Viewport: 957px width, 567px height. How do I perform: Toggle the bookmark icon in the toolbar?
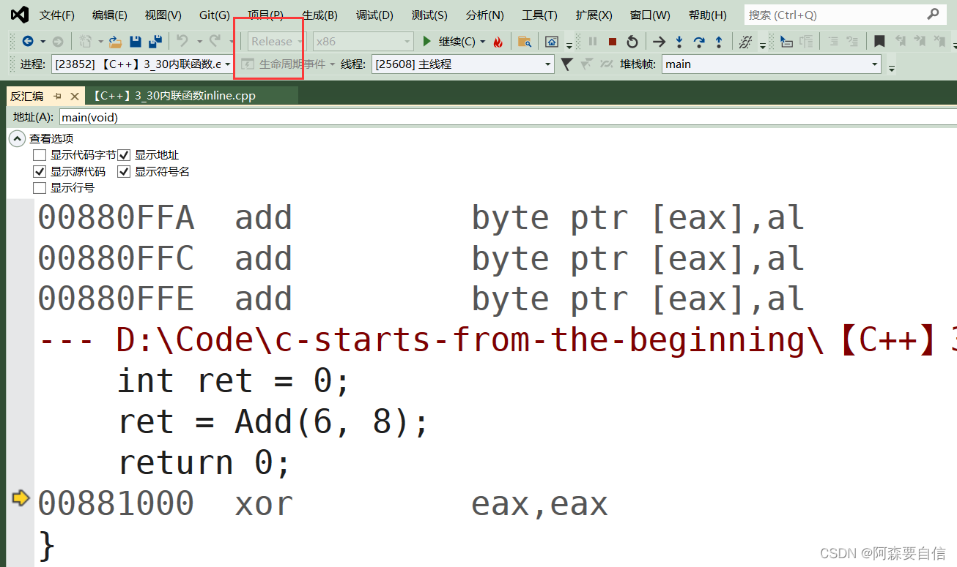[879, 42]
